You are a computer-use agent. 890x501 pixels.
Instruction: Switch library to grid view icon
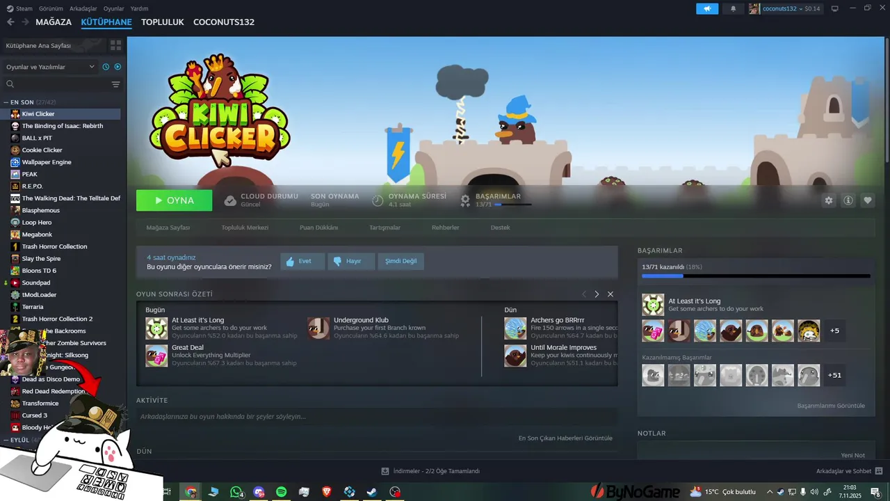click(115, 45)
